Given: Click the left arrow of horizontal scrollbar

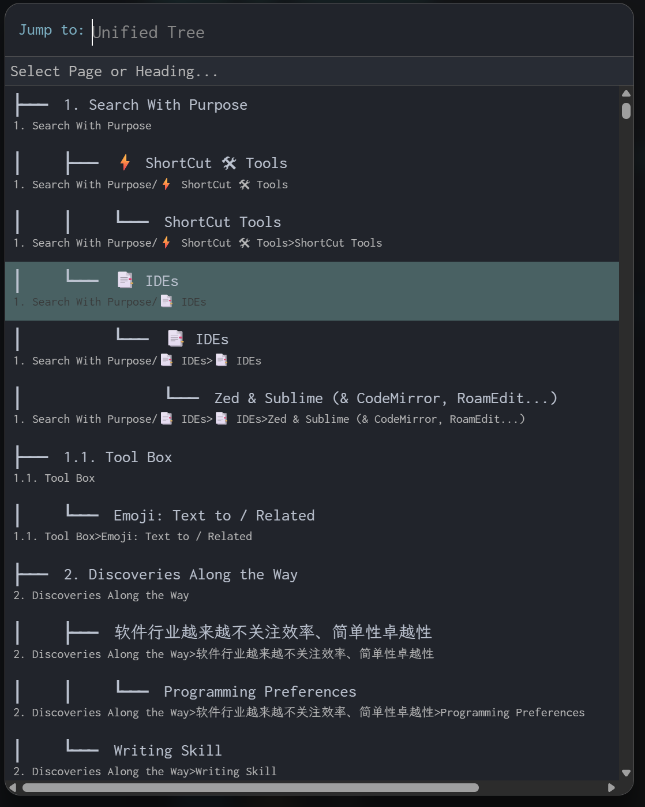Looking at the screenshot, I should click(x=13, y=787).
